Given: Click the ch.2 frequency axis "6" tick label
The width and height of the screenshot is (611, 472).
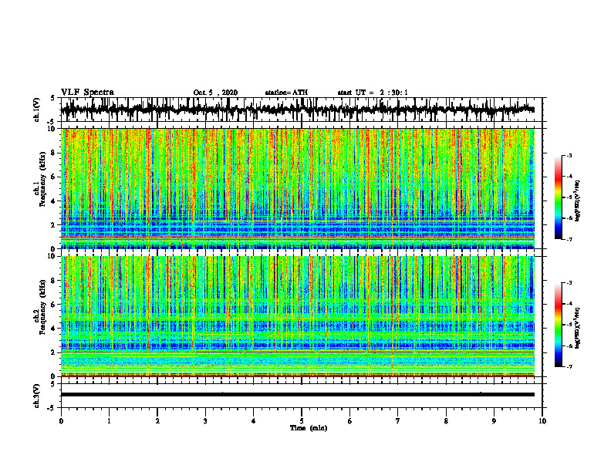Looking at the screenshot, I should point(55,305).
